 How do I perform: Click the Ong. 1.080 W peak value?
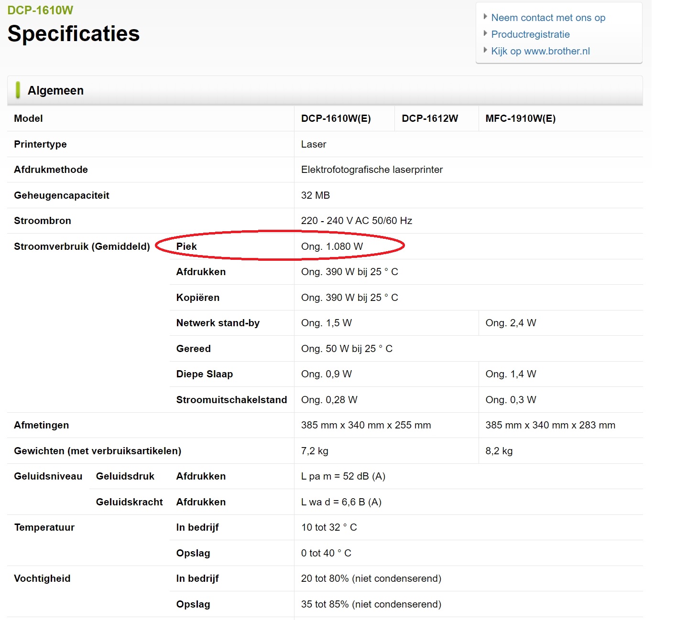332,246
